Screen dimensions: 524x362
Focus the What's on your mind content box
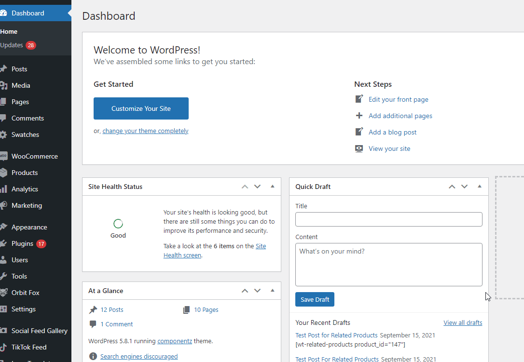coord(388,265)
